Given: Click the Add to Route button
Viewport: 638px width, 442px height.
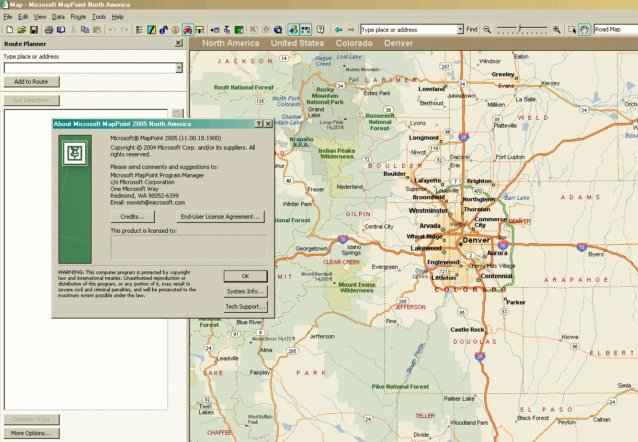Looking at the screenshot, I should (31, 82).
